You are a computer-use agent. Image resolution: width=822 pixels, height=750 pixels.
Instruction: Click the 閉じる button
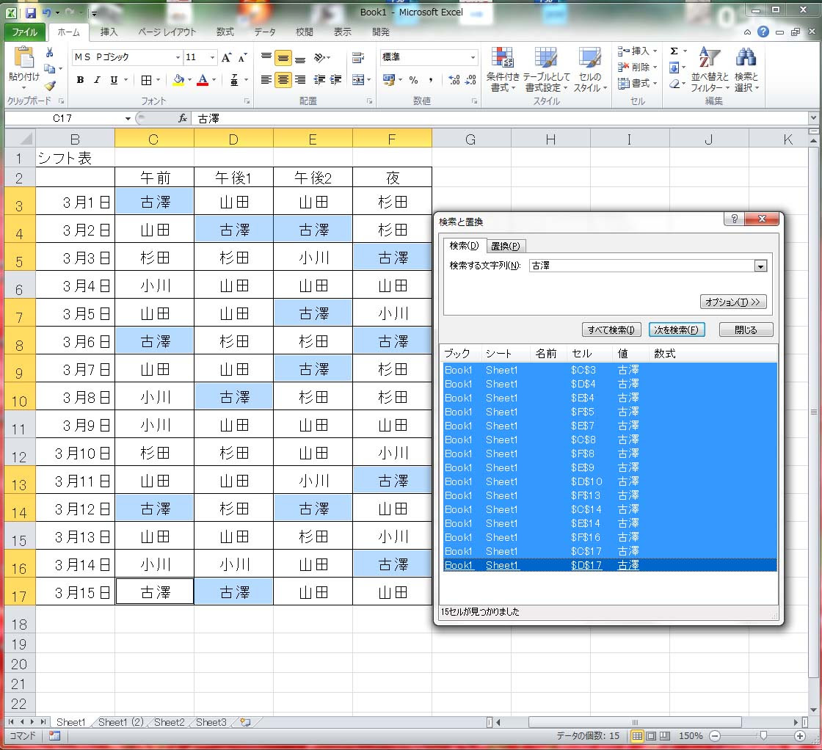coord(746,330)
